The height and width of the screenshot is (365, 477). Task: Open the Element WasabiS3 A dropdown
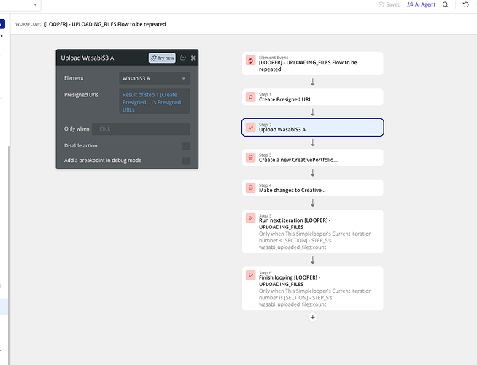click(154, 78)
